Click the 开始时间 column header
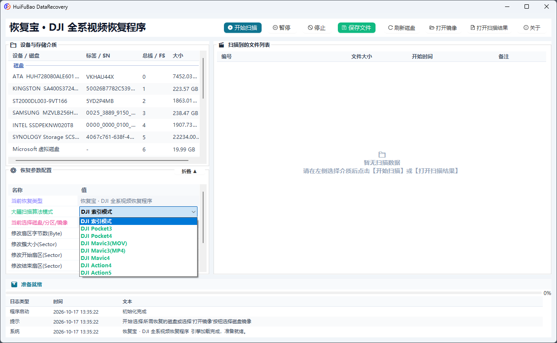The width and height of the screenshot is (557, 343). [x=422, y=57]
